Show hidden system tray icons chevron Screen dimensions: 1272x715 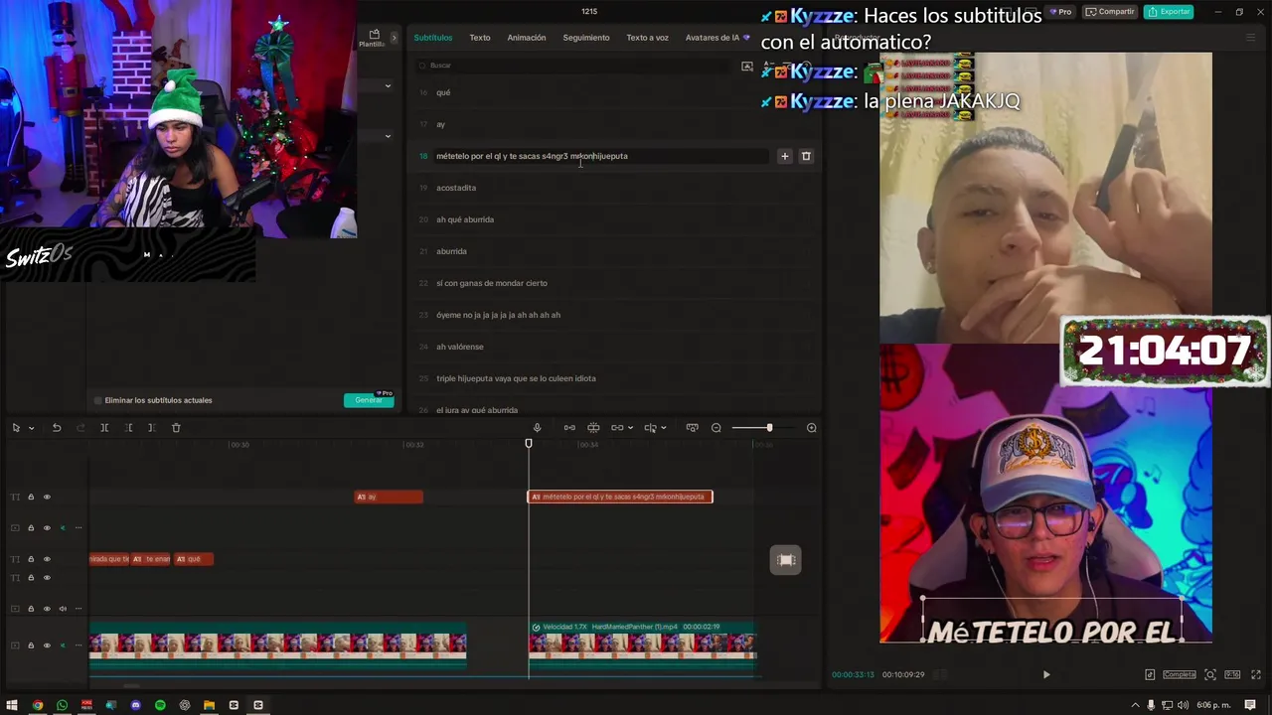point(1136,705)
